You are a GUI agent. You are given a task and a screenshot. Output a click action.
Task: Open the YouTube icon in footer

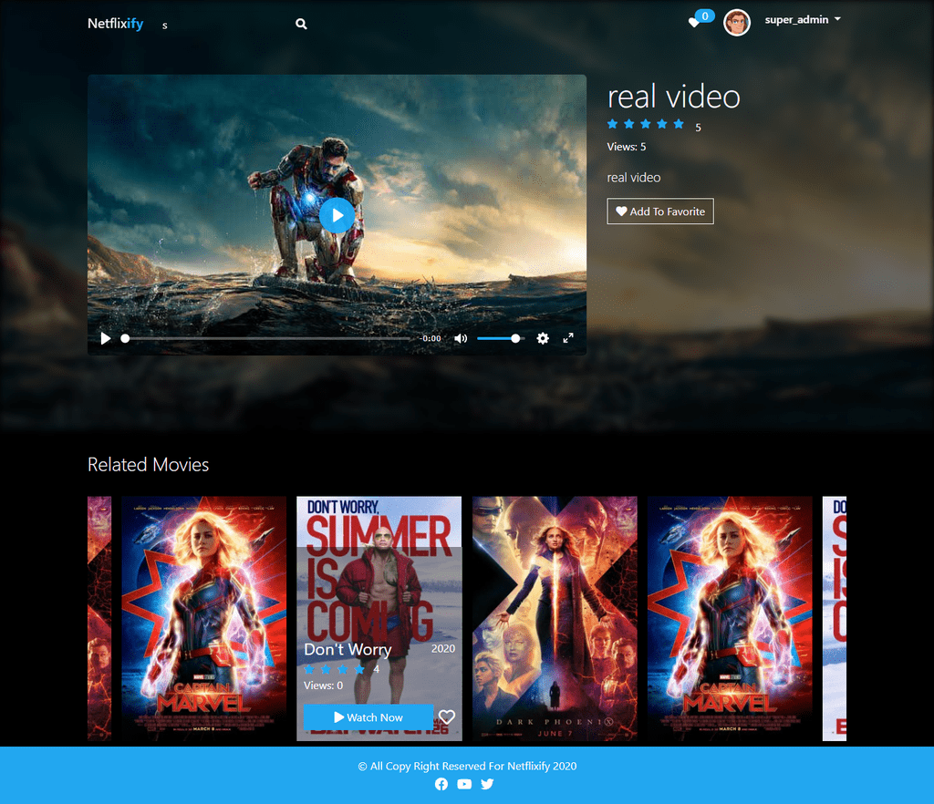click(464, 784)
